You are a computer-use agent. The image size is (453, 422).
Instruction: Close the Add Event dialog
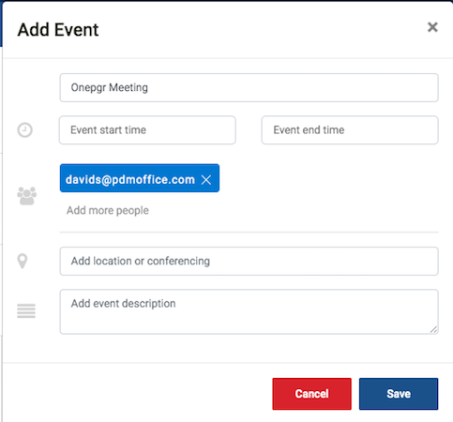[x=432, y=27]
